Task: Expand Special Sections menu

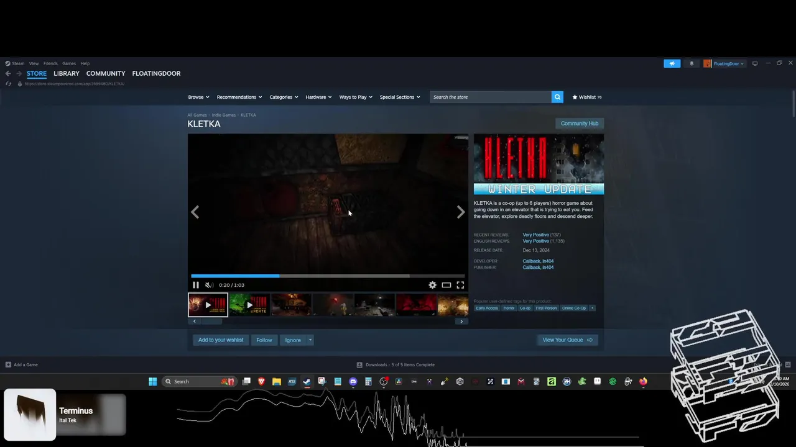Action: (x=400, y=97)
